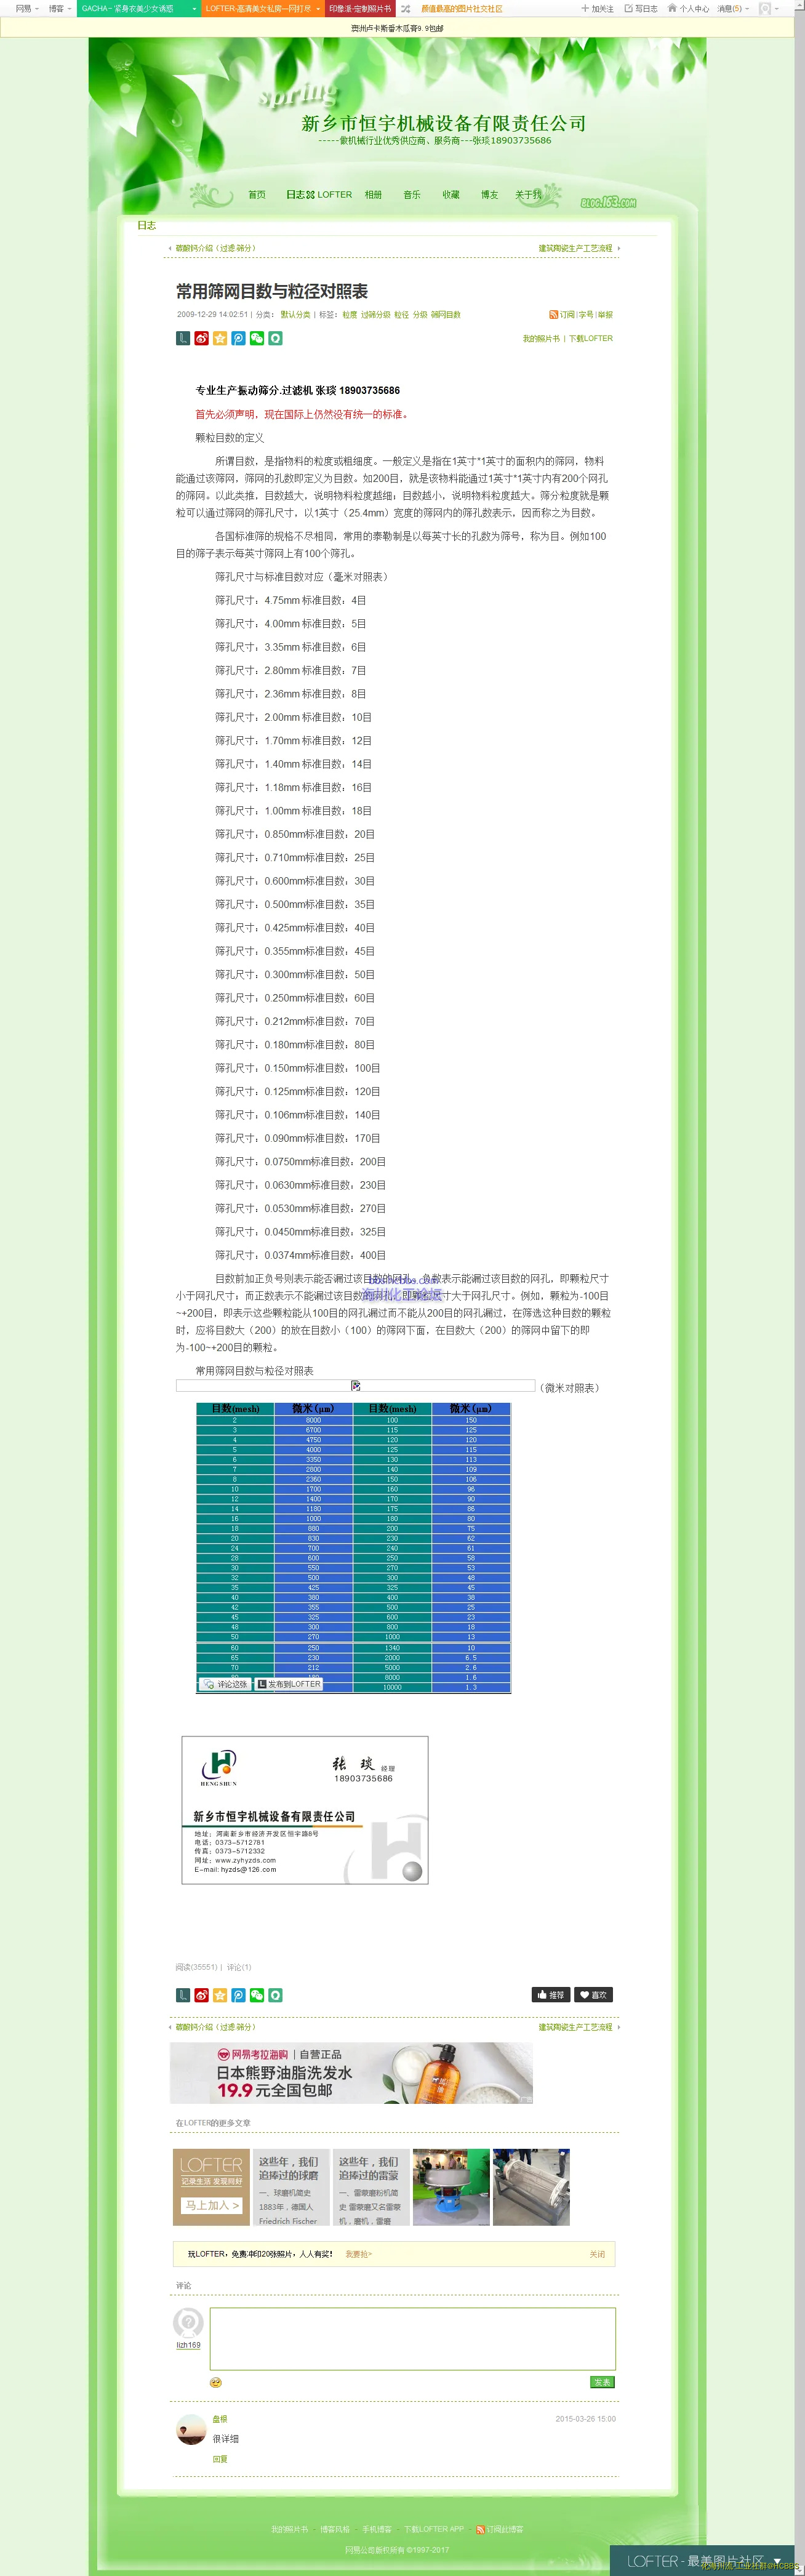
Task: Open the 首页 navigation tab
Action: (x=257, y=195)
